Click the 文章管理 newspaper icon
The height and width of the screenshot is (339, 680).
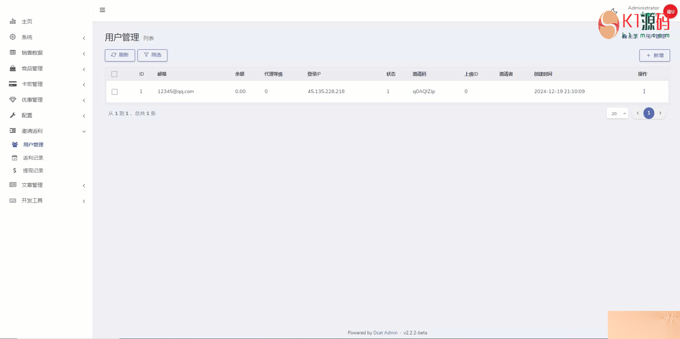13,185
